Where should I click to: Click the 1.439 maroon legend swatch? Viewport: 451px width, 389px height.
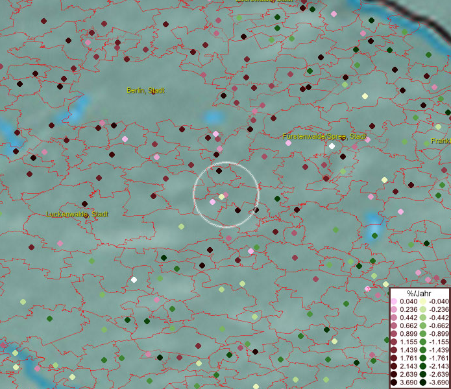tap(394, 350)
